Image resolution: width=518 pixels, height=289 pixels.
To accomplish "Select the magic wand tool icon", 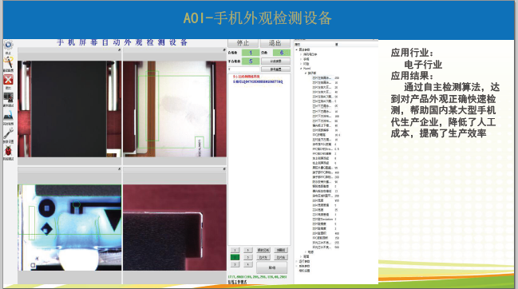I will [x=8, y=62].
